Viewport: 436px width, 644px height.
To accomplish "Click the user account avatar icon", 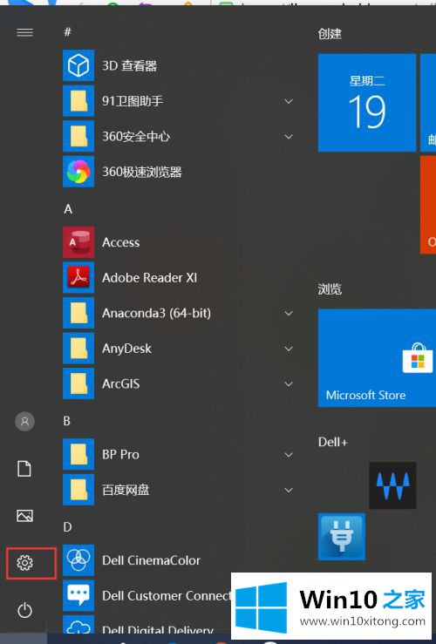I will tap(24, 422).
